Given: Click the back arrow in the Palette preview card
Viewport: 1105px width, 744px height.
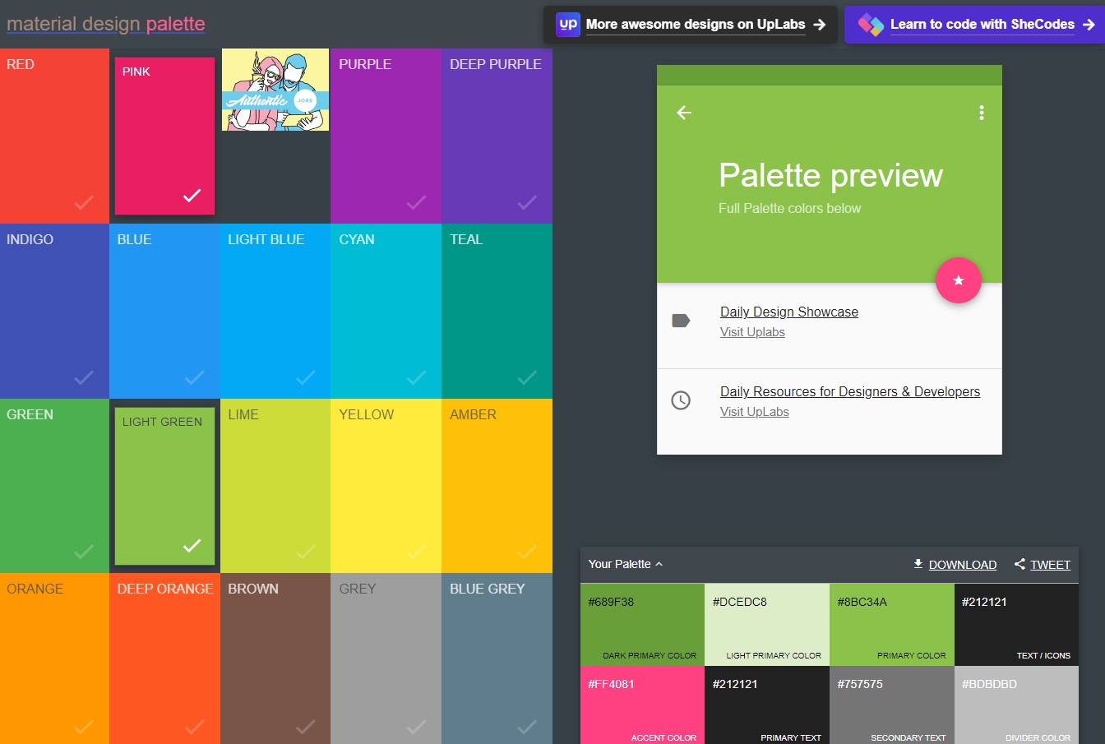Looking at the screenshot, I should point(682,113).
